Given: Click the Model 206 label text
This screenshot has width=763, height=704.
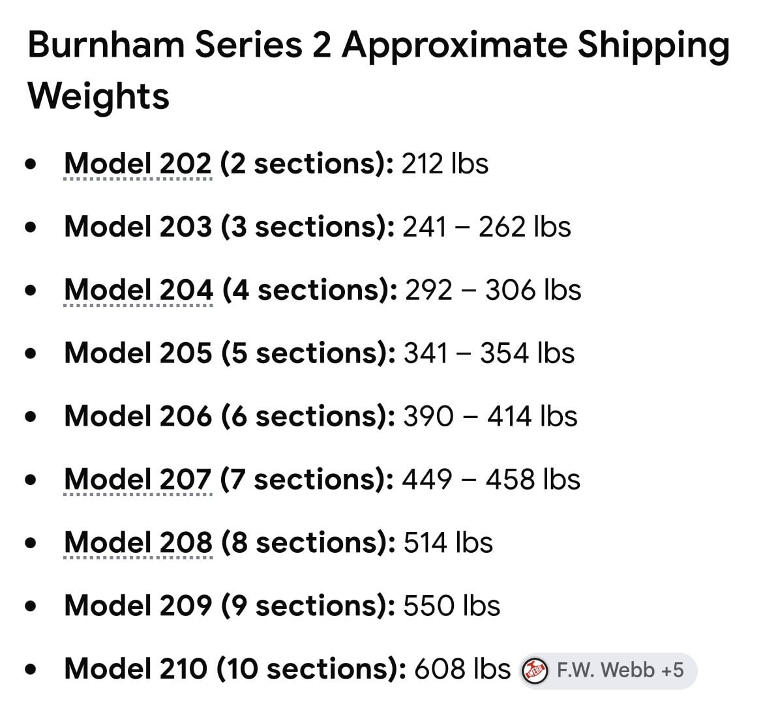Looking at the screenshot, I should (138, 417).
